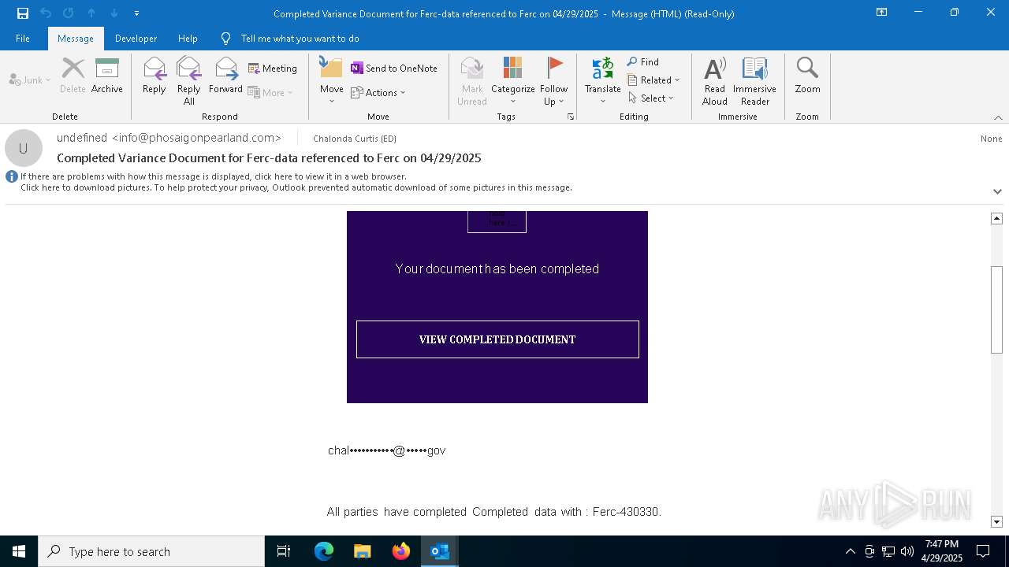Send to OneNote
1009x567 pixels.
pyautogui.click(x=394, y=69)
